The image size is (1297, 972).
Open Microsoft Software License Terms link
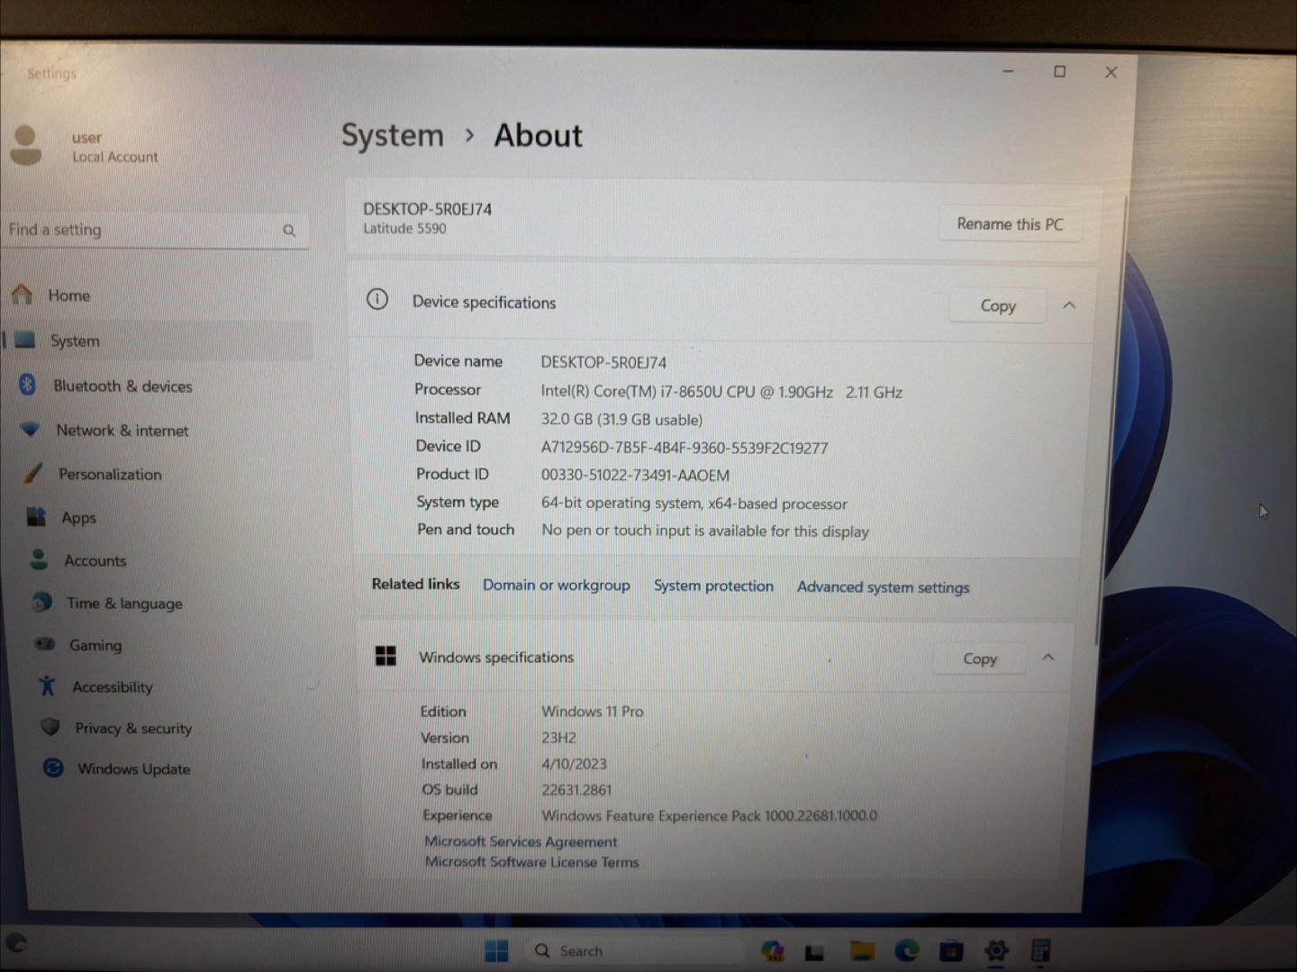531,862
